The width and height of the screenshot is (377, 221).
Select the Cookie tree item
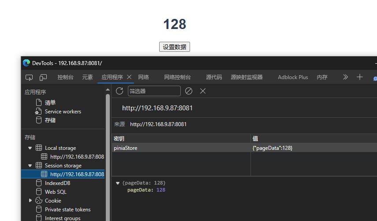[53, 201]
